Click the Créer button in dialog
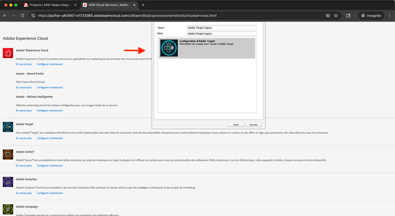The width and height of the screenshot is (395, 216). [236, 124]
